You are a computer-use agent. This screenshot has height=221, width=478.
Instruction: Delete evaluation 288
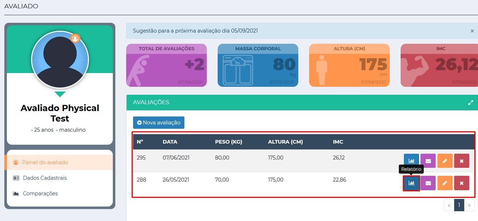(x=461, y=183)
